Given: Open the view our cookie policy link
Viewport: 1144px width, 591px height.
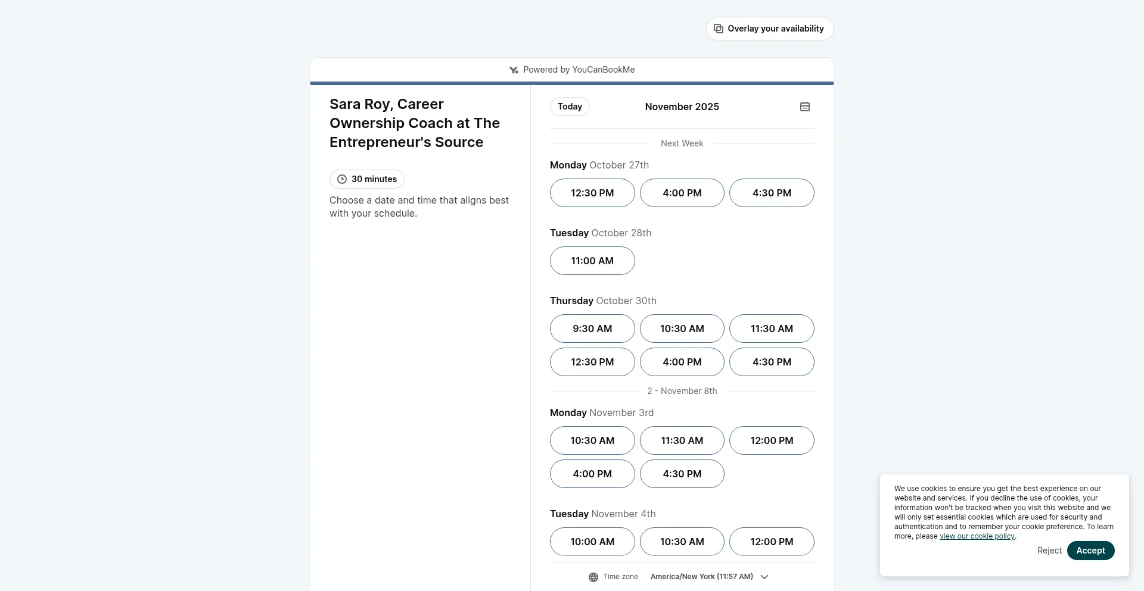Looking at the screenshot, I should point(977,536).
